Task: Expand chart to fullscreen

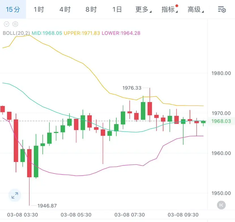Action: (15, 195)
